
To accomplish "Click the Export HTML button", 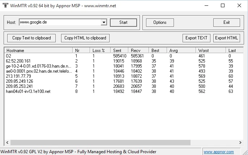I will 226,38.
